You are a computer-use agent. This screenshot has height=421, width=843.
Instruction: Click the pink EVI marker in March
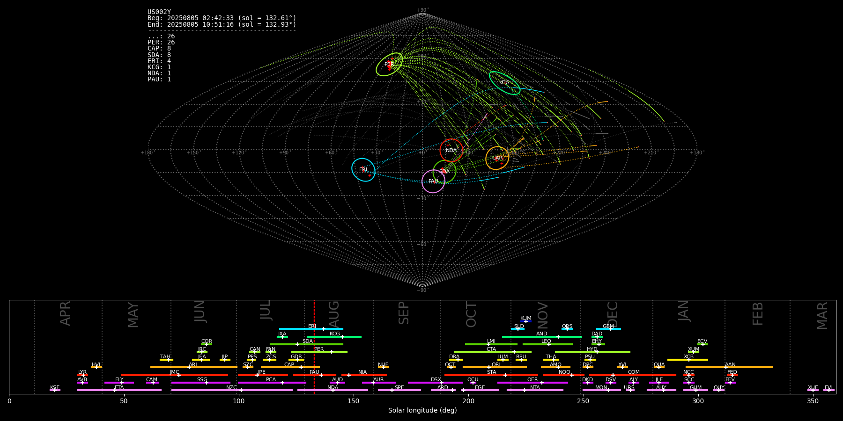pyautogui.click(x=829, y=390)
